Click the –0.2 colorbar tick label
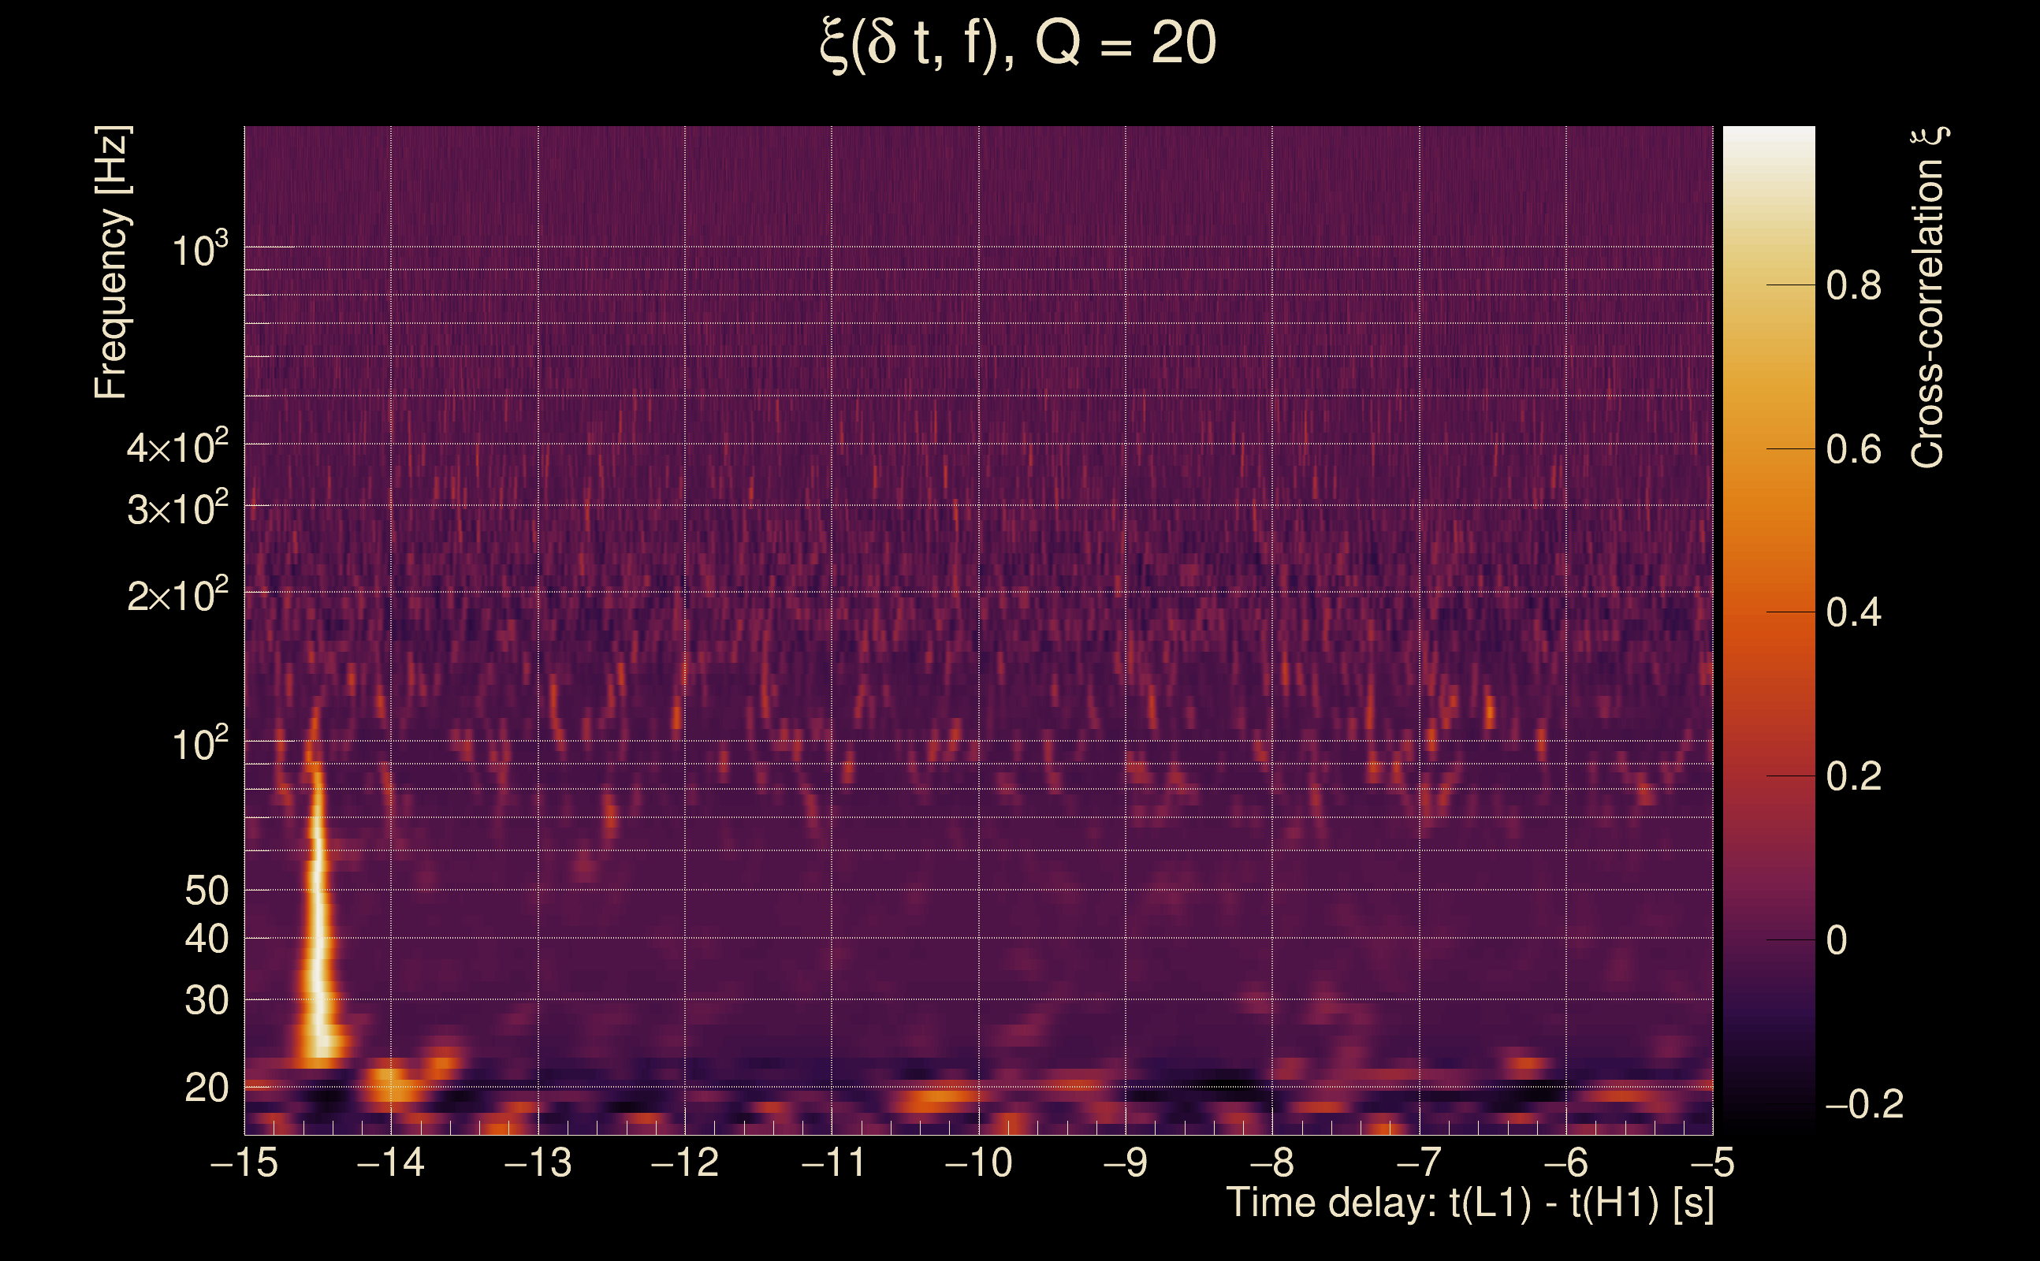 [x=1863, y=1105]
